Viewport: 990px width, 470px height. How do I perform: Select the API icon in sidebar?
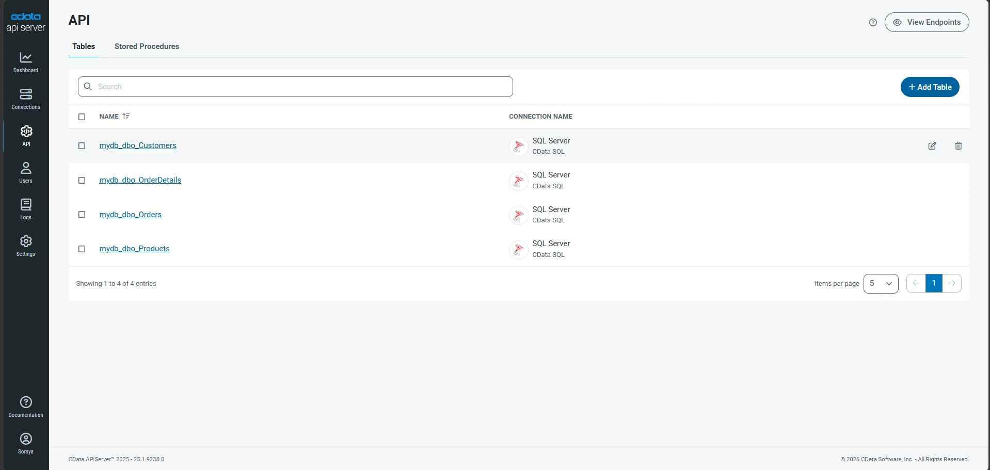pyautogui.click(x=26, y=136)
